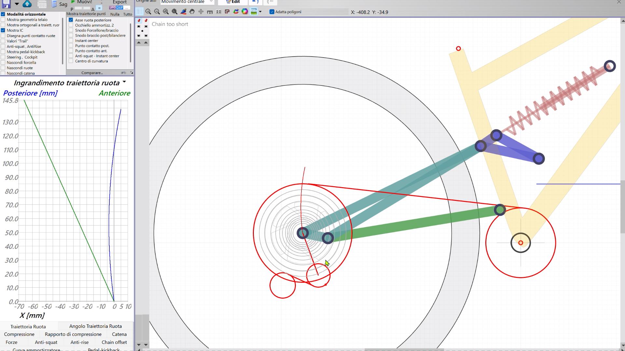Click the zoom in magnifier icon

(x=148, y=12)
